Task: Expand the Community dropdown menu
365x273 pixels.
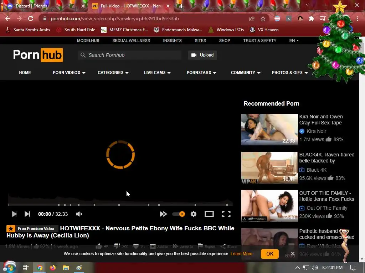Action: point(246,73)
